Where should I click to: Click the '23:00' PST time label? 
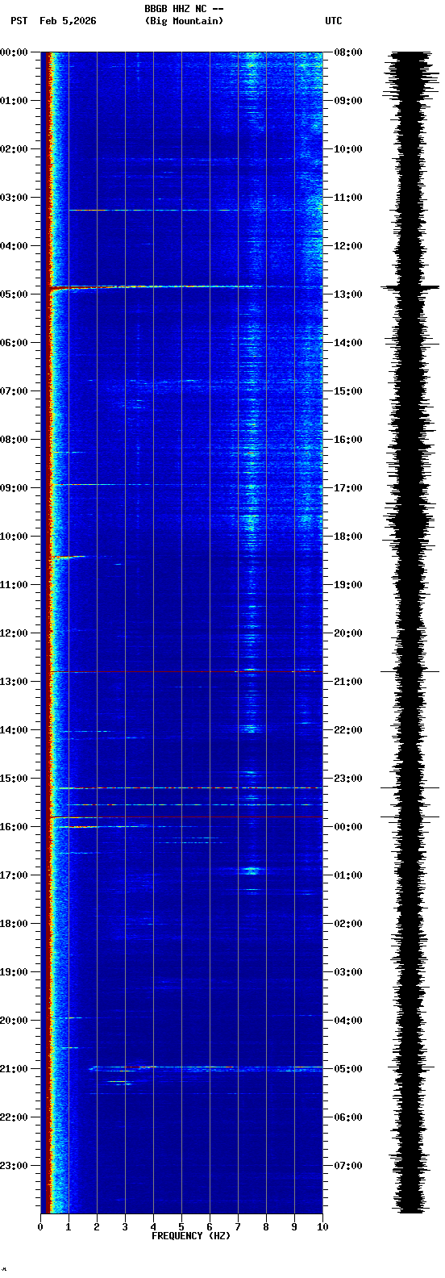click(14, 1166)
